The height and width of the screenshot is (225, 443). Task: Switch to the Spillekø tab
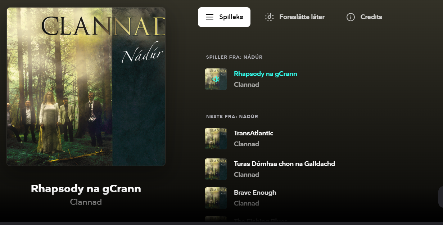point(224,17)
